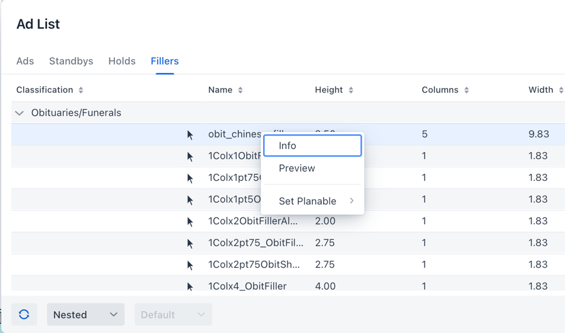
Task: Click cursor icon beside 1Colx2pt75ObitSh row
Action: (x=190, y=265)
